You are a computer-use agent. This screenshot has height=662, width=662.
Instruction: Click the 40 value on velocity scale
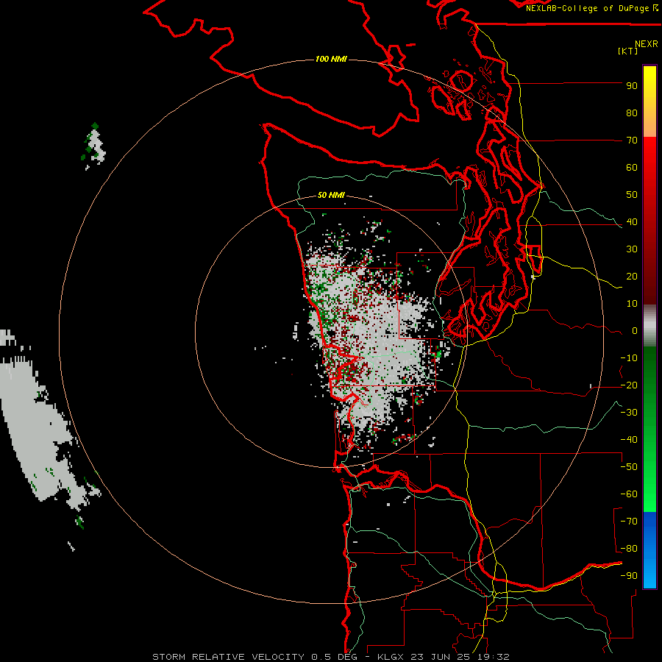(632, 222)
